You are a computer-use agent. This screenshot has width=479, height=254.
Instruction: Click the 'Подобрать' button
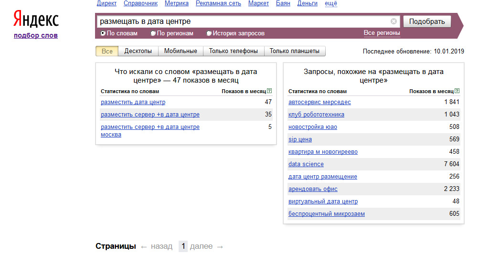427,21
